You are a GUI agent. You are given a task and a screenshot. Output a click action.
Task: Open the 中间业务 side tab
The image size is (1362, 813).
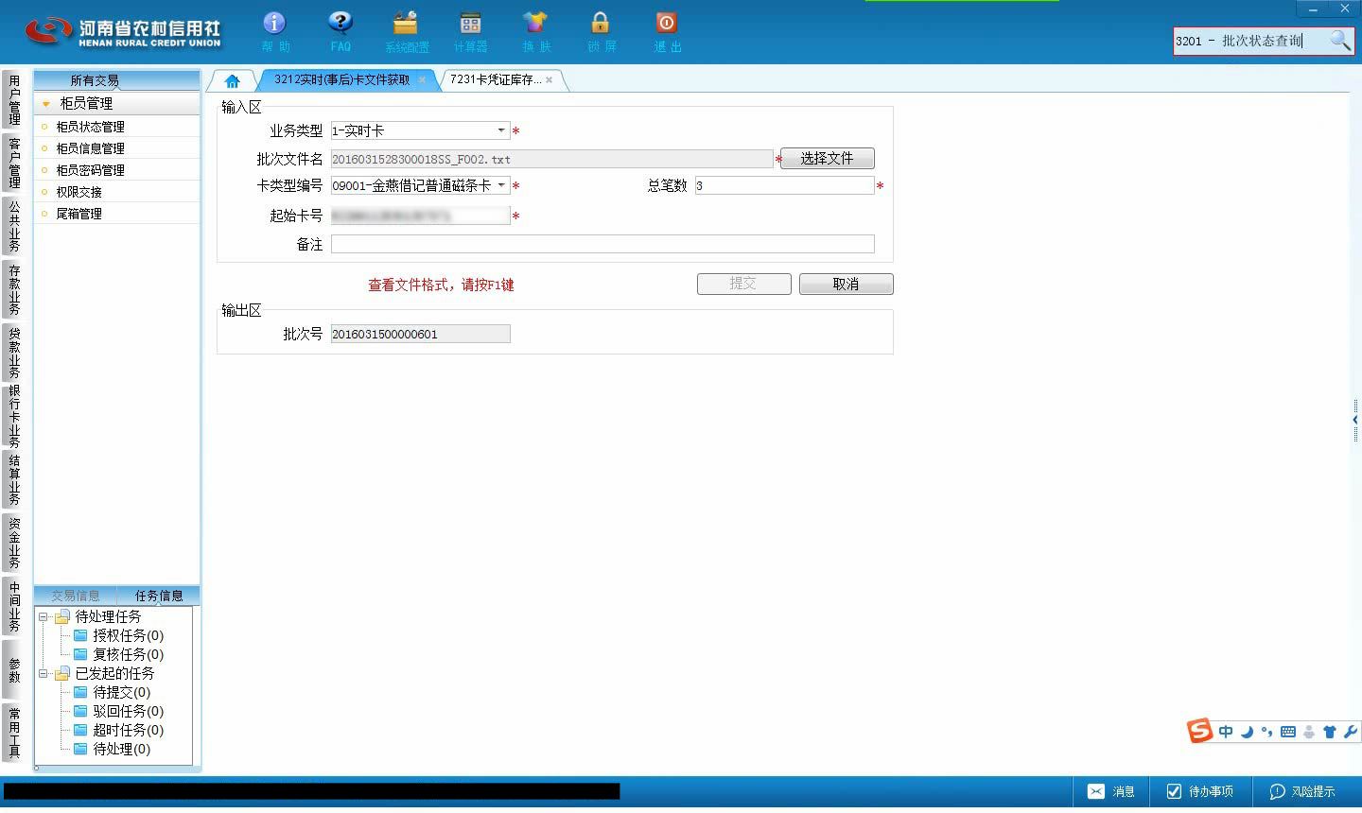pyautogui.click(x=14, y=606)
